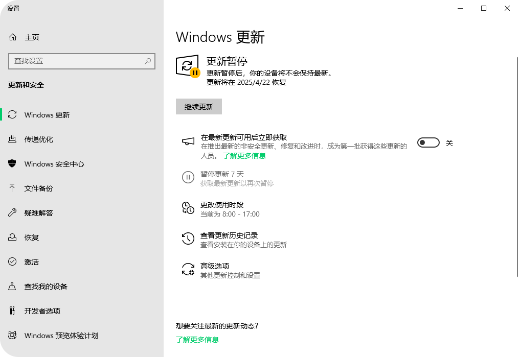Open 查找我的设备 settings
The height and width of the screenshot is (357, 519).
pos(82,286)
